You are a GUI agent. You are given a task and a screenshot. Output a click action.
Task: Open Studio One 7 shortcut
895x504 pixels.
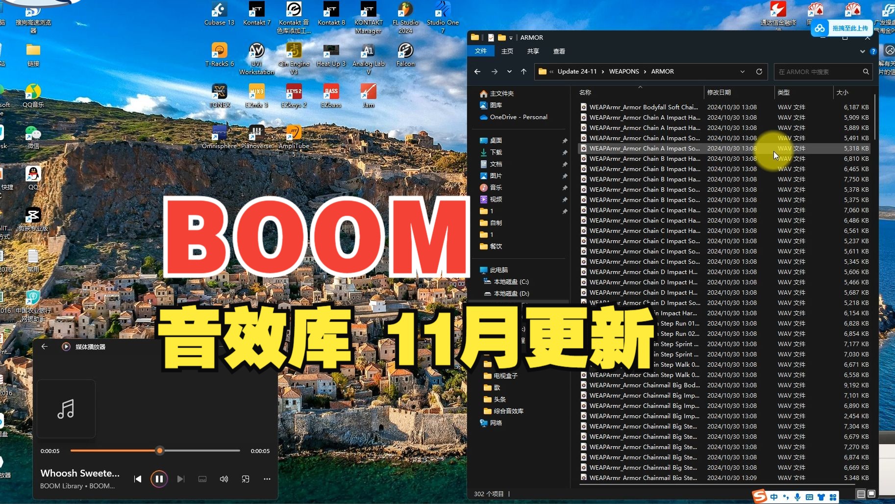click(443, 18)
